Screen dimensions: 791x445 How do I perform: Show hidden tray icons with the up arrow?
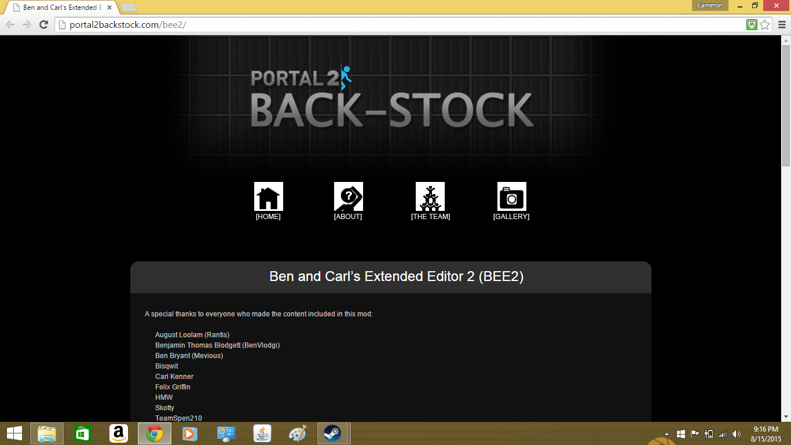(x=667, y=434)
